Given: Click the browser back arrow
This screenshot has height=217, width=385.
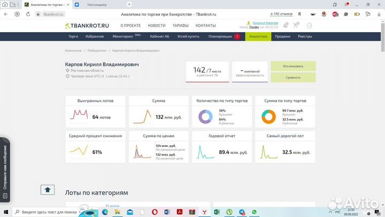Looking at the screenshot, I should point(7,14).
